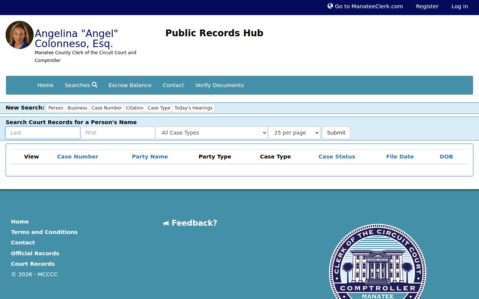Focus the First name input field

tap(118, 133)
